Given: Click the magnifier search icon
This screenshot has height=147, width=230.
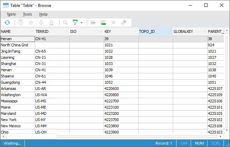Looking at the screenshot, I should click(65, 22).
